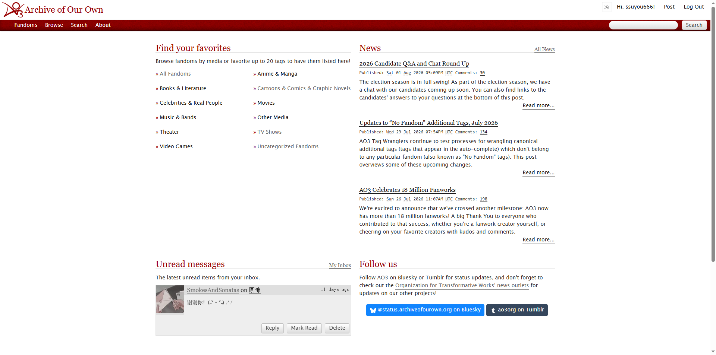This screenshot has width=716, height=355.
Task: View the 198 comments link
Action: [483, 199]
